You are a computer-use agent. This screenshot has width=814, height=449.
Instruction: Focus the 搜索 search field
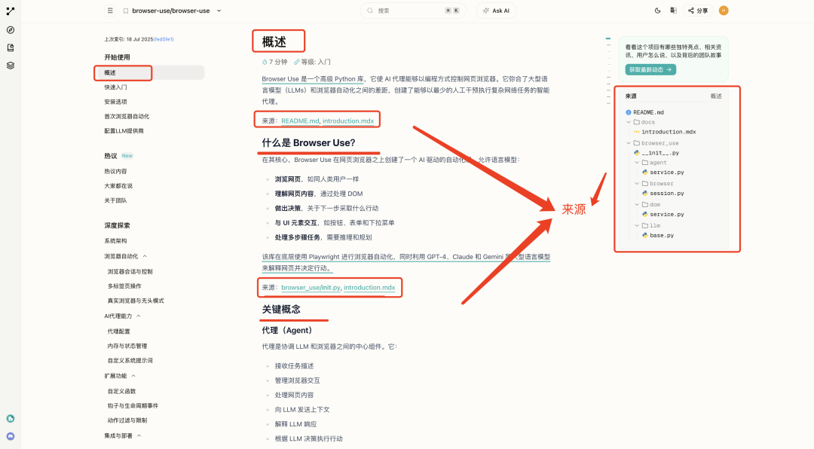[x=413, y=11]
